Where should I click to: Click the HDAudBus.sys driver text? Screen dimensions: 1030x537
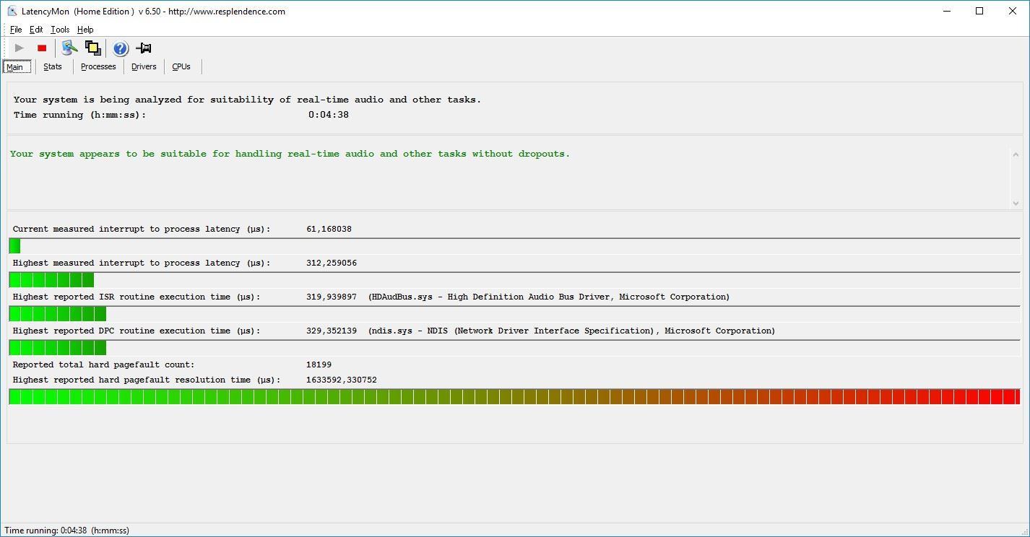pos(549,297)
